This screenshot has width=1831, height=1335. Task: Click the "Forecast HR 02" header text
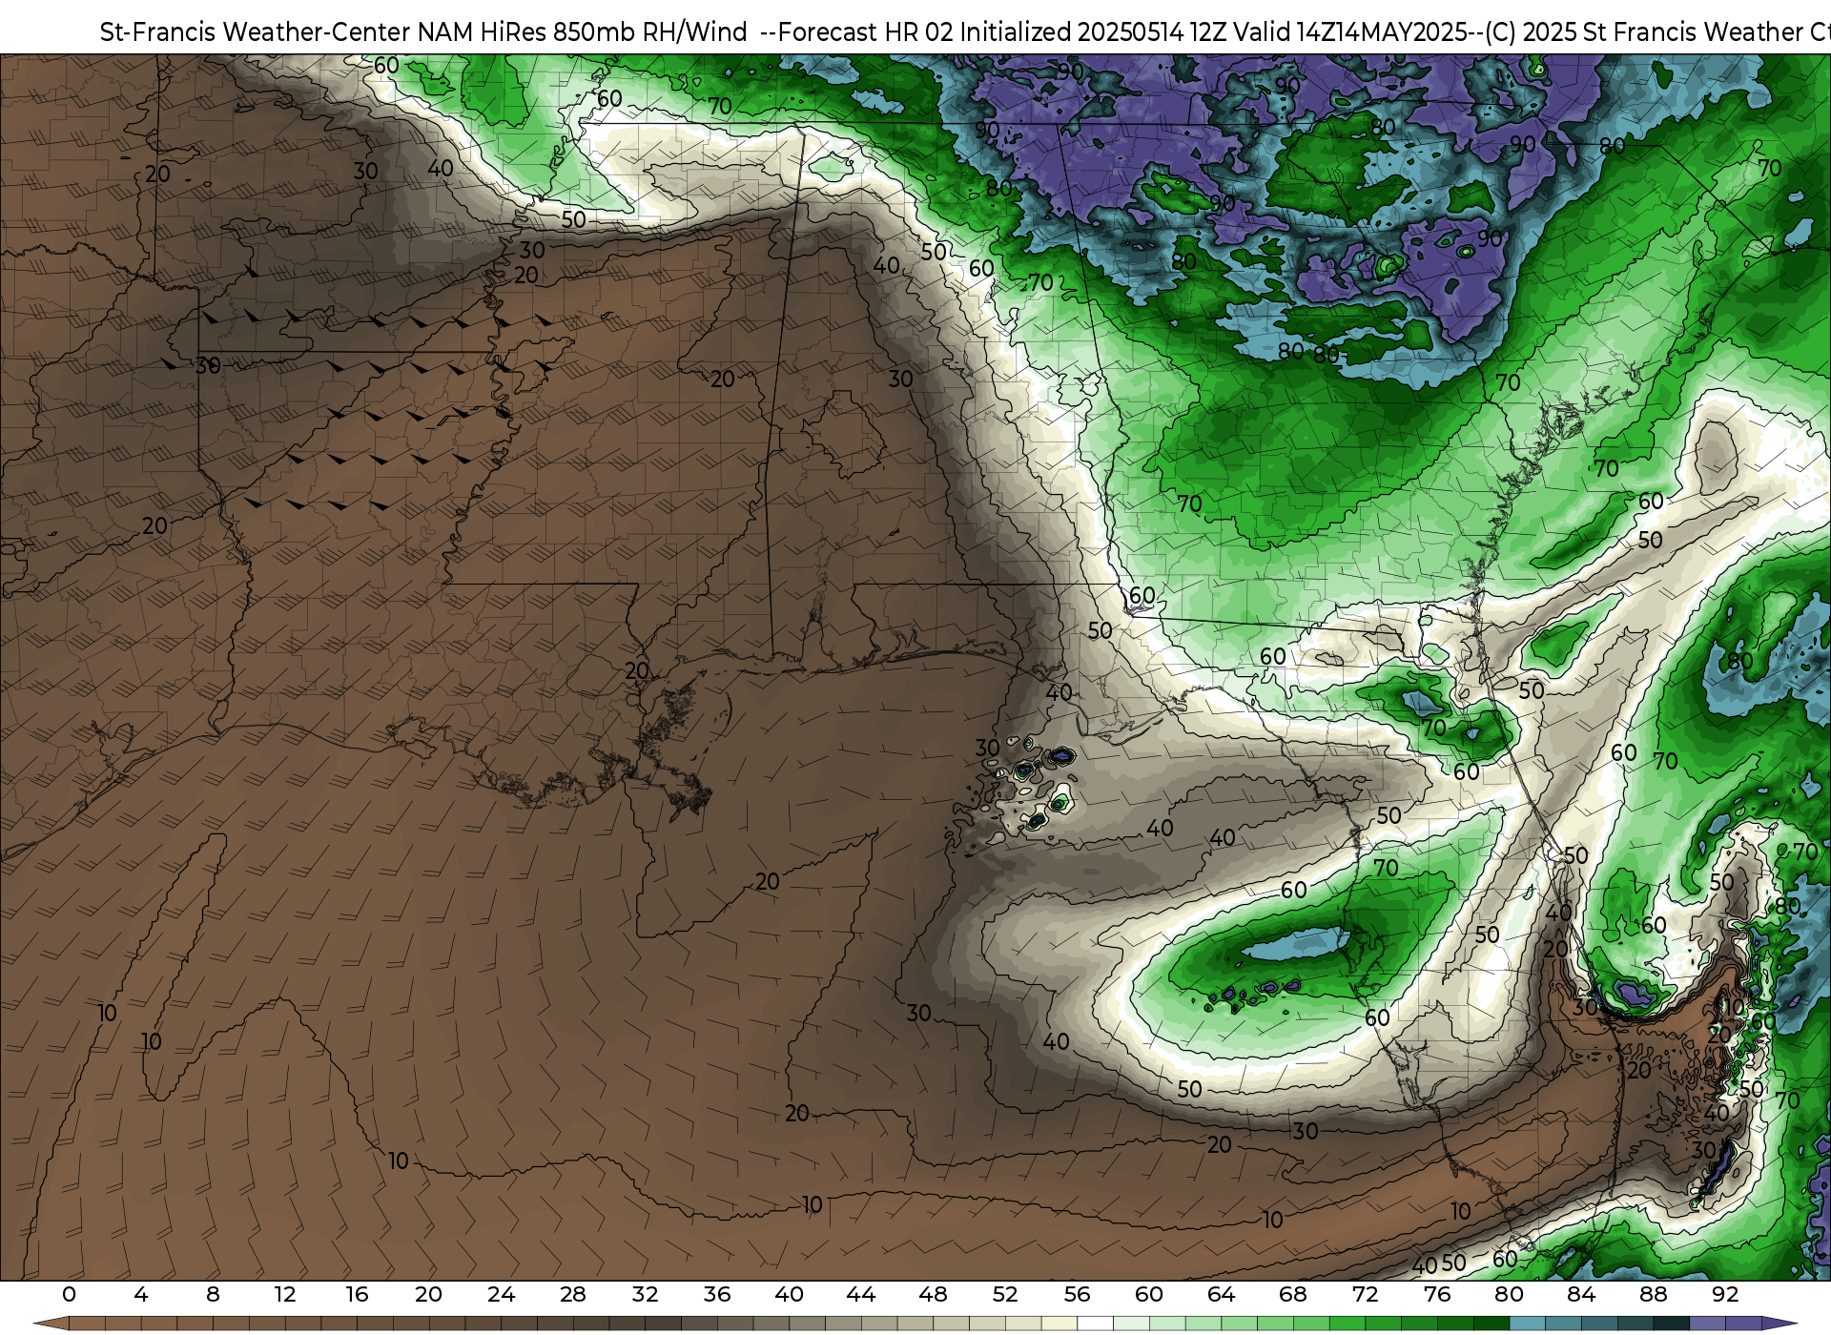point(866,32)
